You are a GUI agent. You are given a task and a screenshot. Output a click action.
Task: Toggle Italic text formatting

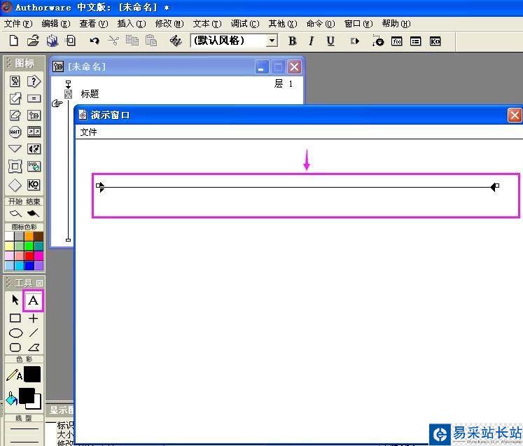point(311,41)
